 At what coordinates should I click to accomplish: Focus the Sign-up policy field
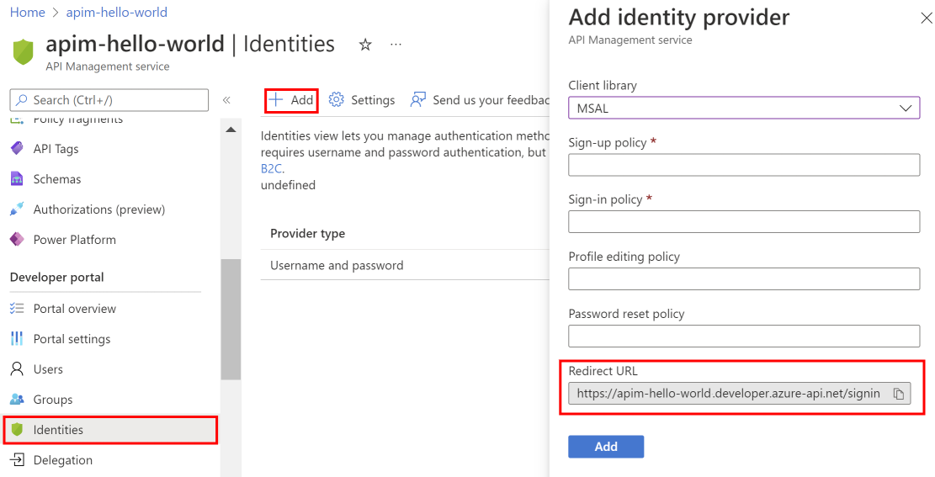pos(744,165)
